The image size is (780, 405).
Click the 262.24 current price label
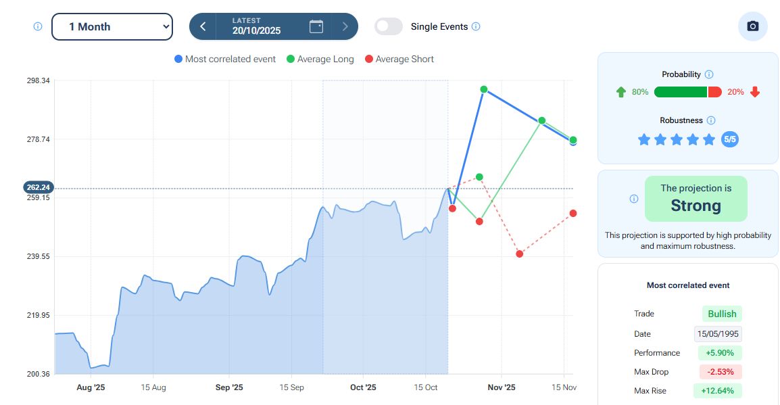pos(37,187)
